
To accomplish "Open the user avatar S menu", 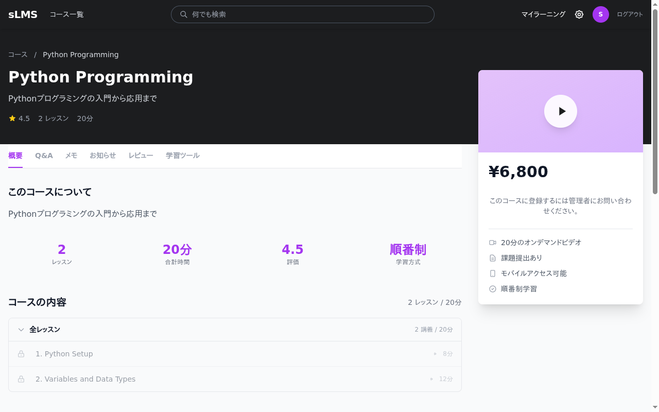I will click(x=600, y=14).
